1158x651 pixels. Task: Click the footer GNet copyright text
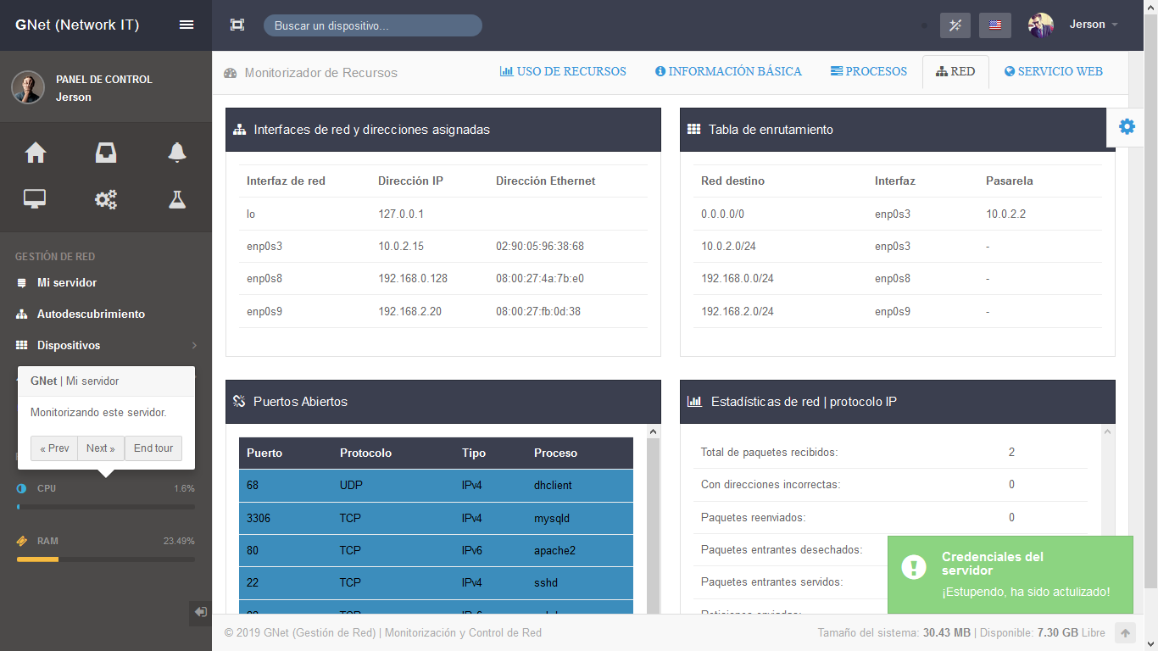click(x=383, y=633)
